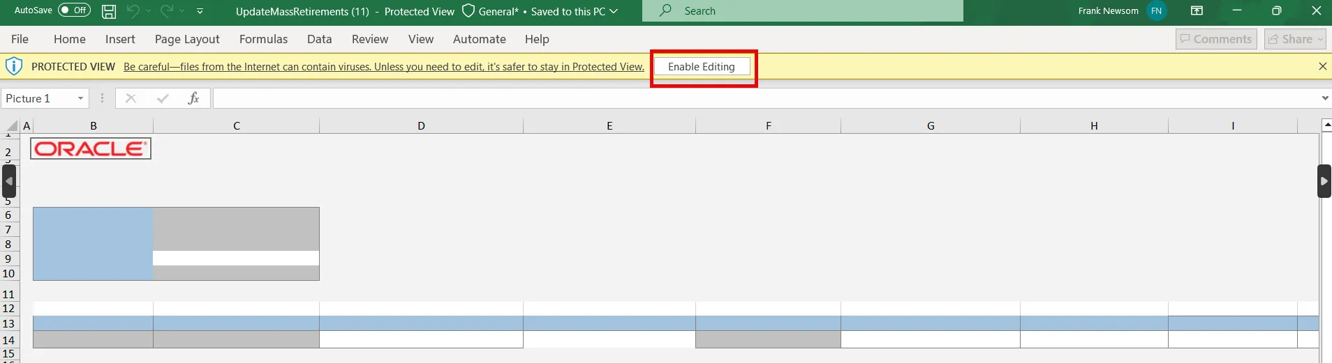1332x363 pixels.
Task: Click the Ribbon Display Options icon
Action: coord(1197,11)
